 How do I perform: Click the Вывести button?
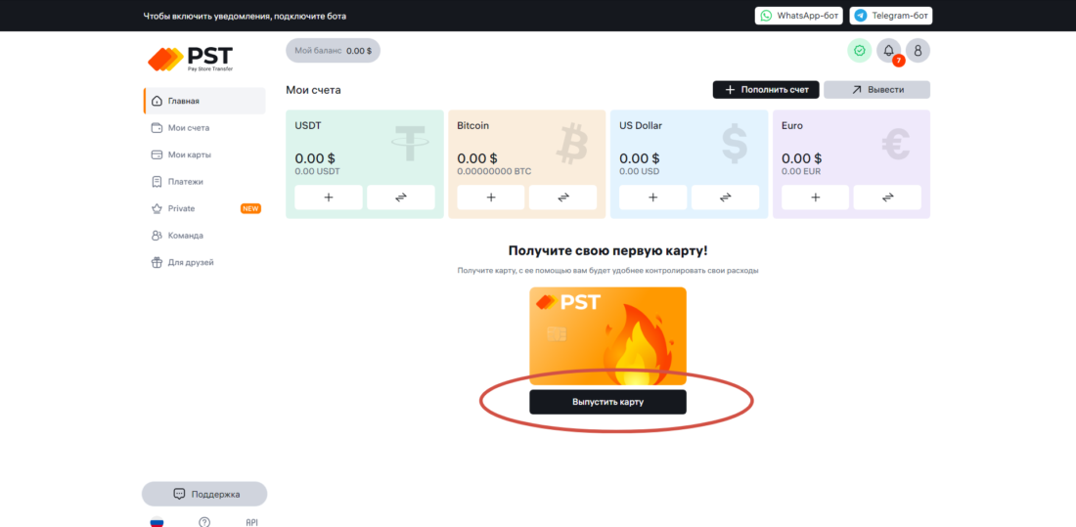point(877,90)
